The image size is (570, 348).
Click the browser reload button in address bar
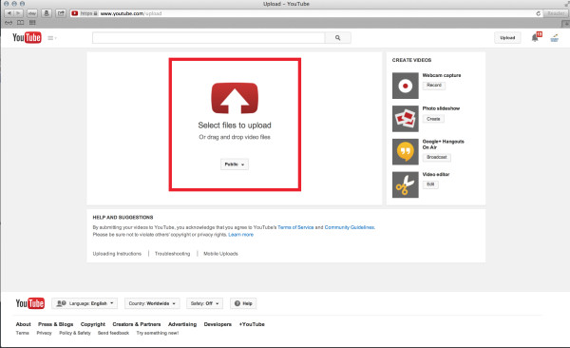coord(538,13)
